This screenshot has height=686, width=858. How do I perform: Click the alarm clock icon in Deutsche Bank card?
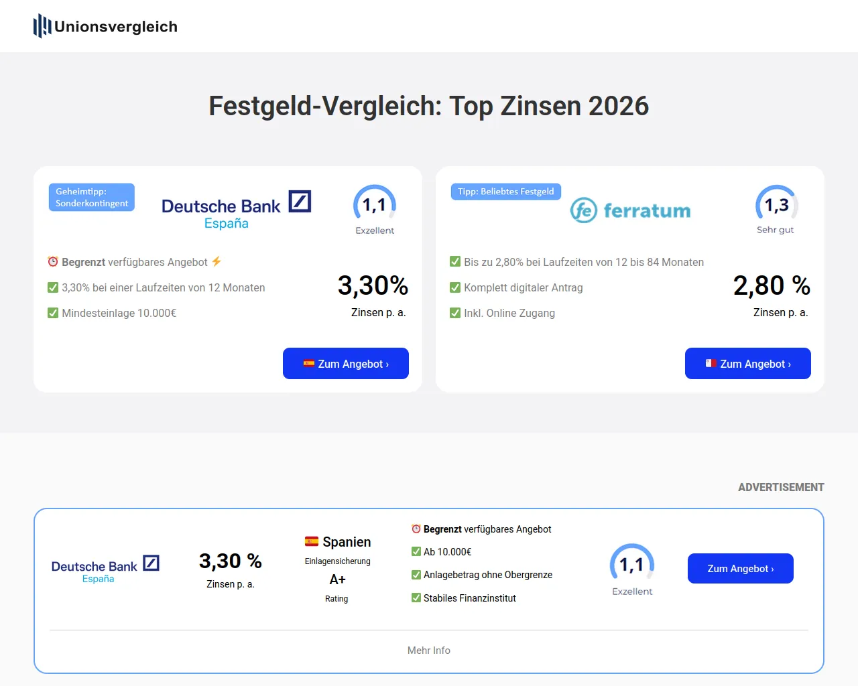[53, 262]
